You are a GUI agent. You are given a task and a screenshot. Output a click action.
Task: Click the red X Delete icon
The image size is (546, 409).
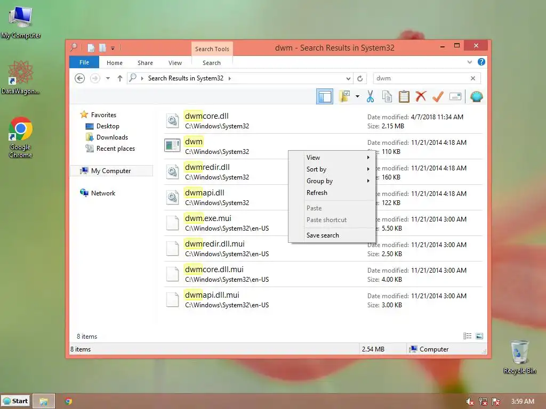(x=421, y=96)
